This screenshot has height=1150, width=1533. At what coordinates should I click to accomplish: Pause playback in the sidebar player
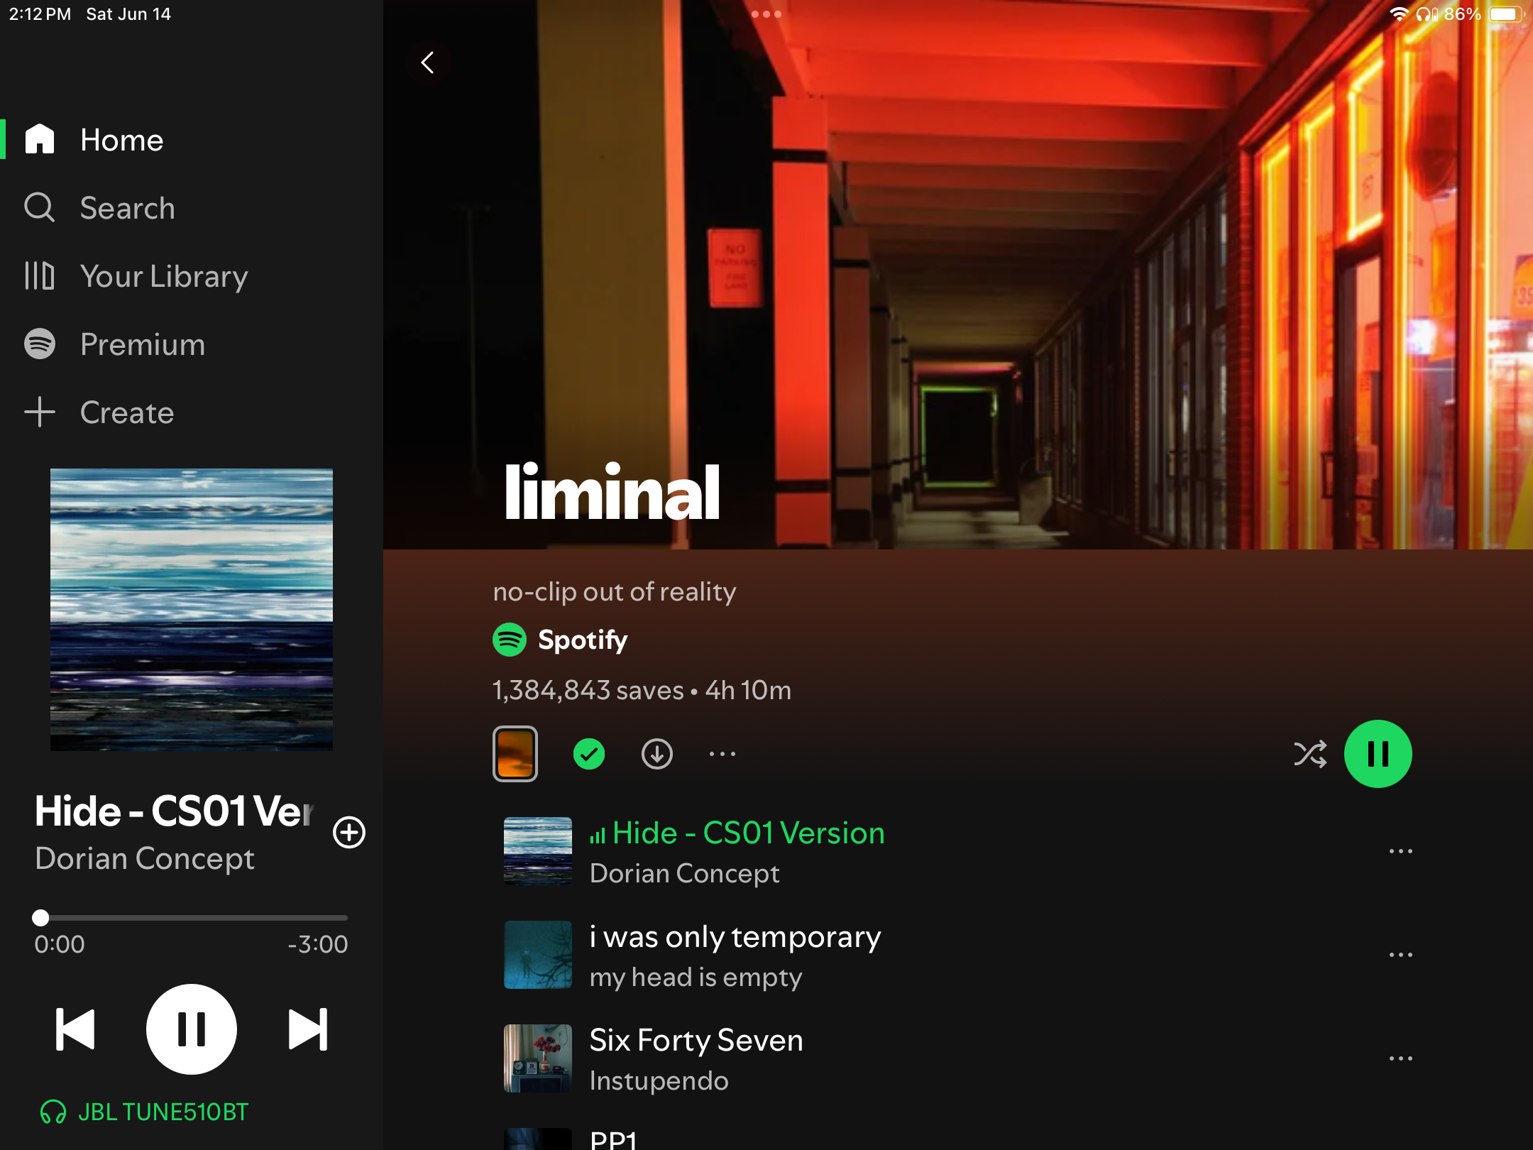pyautogui.click(x=192, y=1029)
